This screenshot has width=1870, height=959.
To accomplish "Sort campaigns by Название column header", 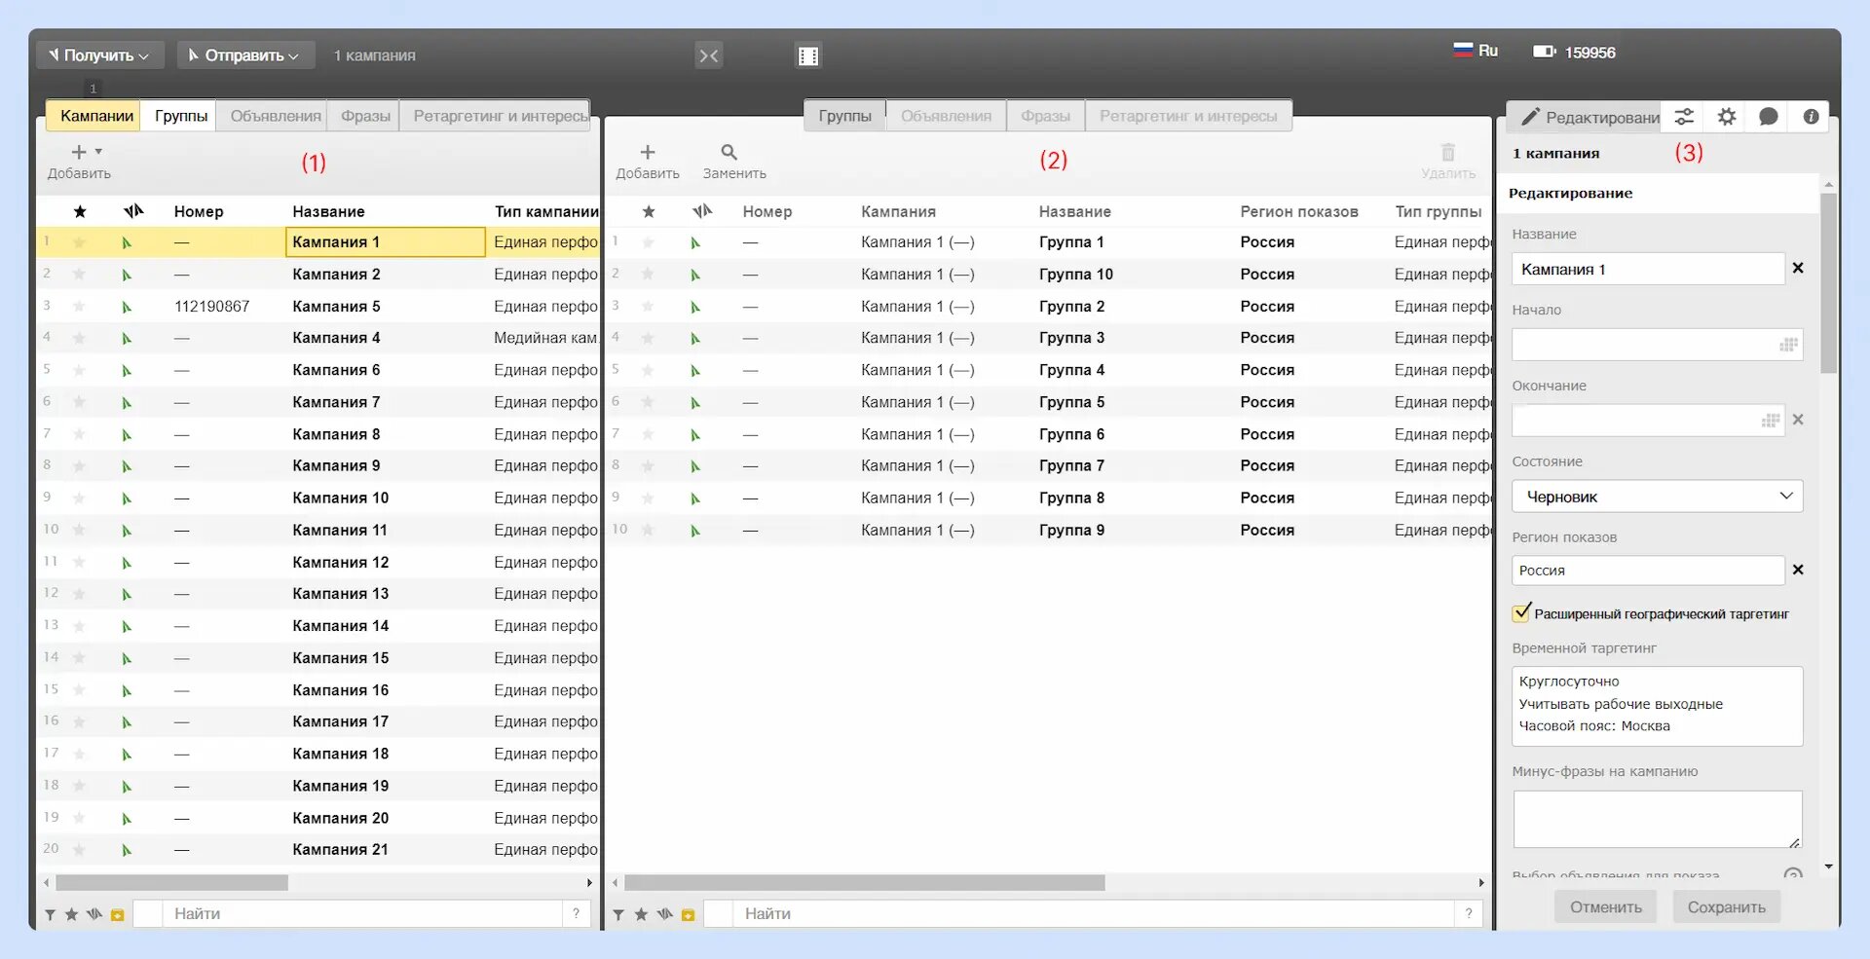I will tap(328, 211).
